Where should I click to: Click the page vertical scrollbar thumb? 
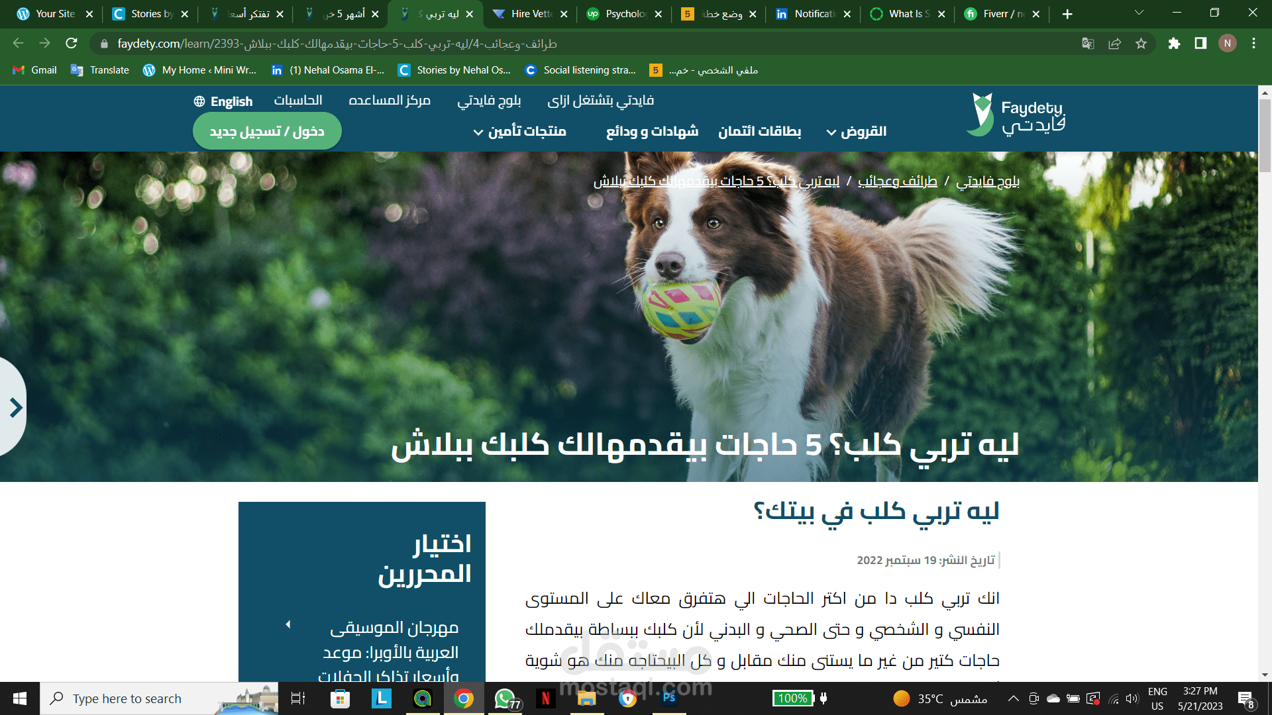(1265, 136)
